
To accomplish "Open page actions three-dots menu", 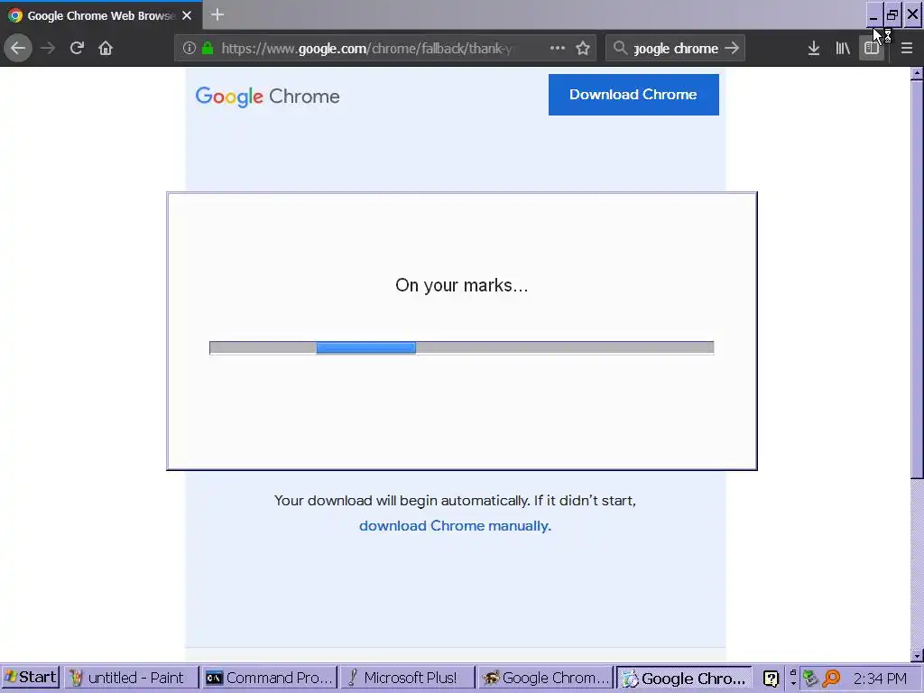I will tap(558, 48).
